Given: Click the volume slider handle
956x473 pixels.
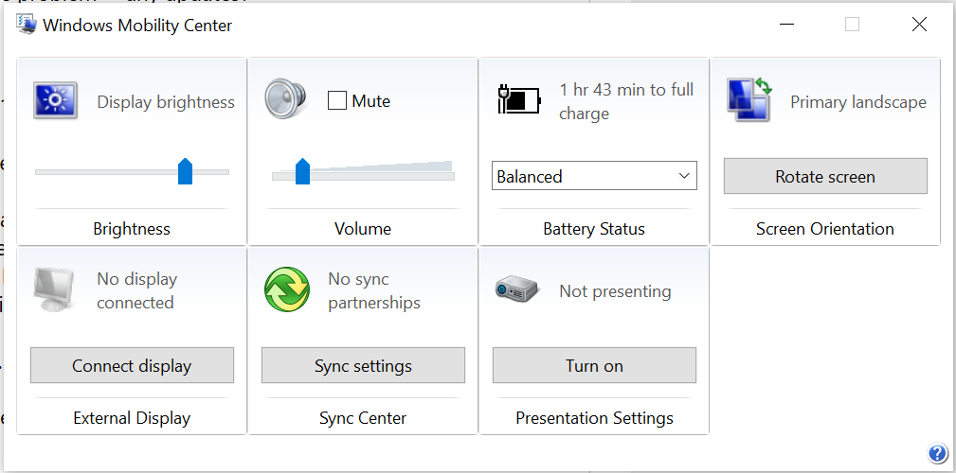Looking at the screenshot, I should (302, 171).
